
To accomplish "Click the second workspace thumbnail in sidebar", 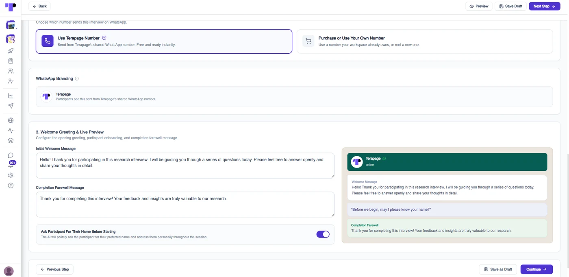I will [11, 39].
